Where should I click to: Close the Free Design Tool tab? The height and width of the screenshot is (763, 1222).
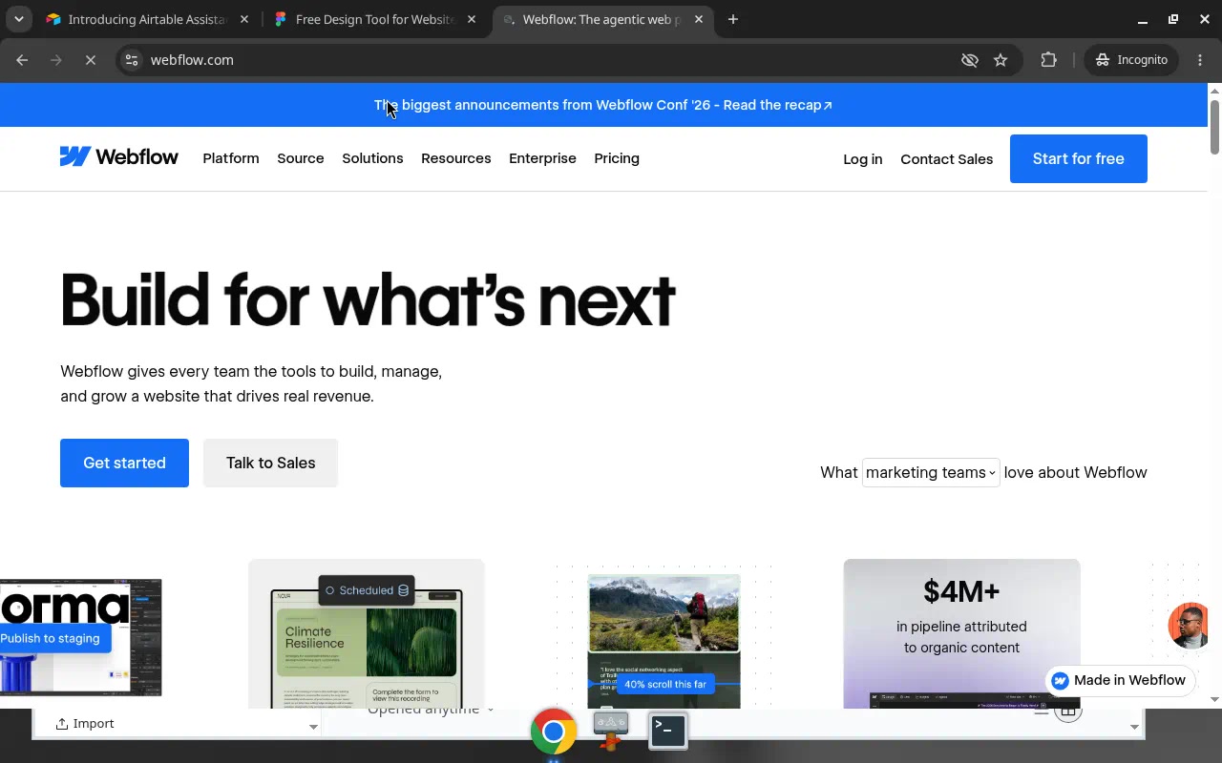click(472, 19)
